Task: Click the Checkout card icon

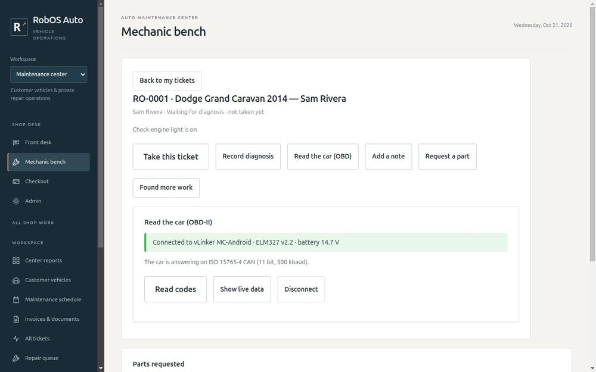Action: pos(16,182)
